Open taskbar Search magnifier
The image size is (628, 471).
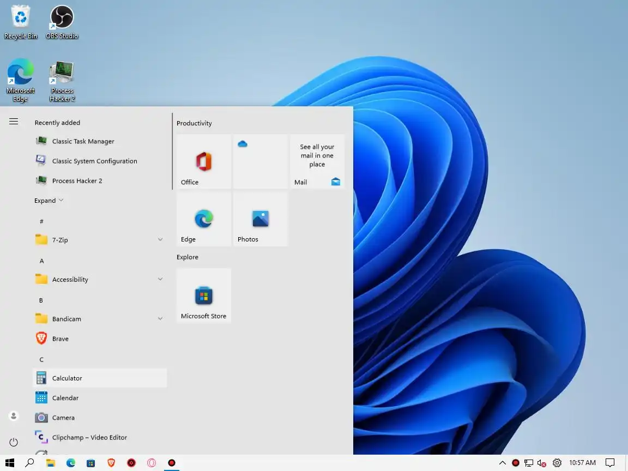pyautogui.click(x=29, y=463)
